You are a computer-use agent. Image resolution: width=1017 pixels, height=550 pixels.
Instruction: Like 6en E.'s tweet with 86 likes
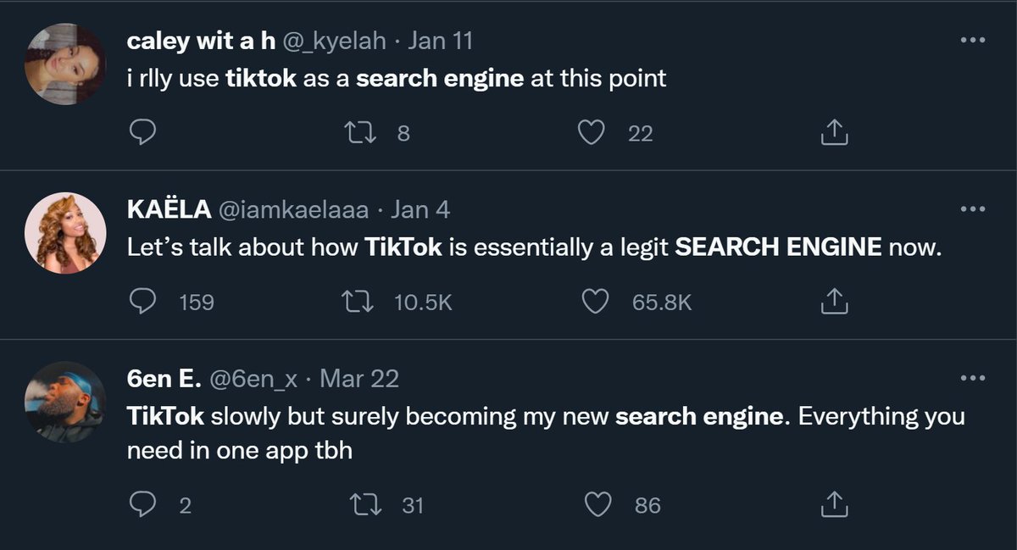point(597,505)
